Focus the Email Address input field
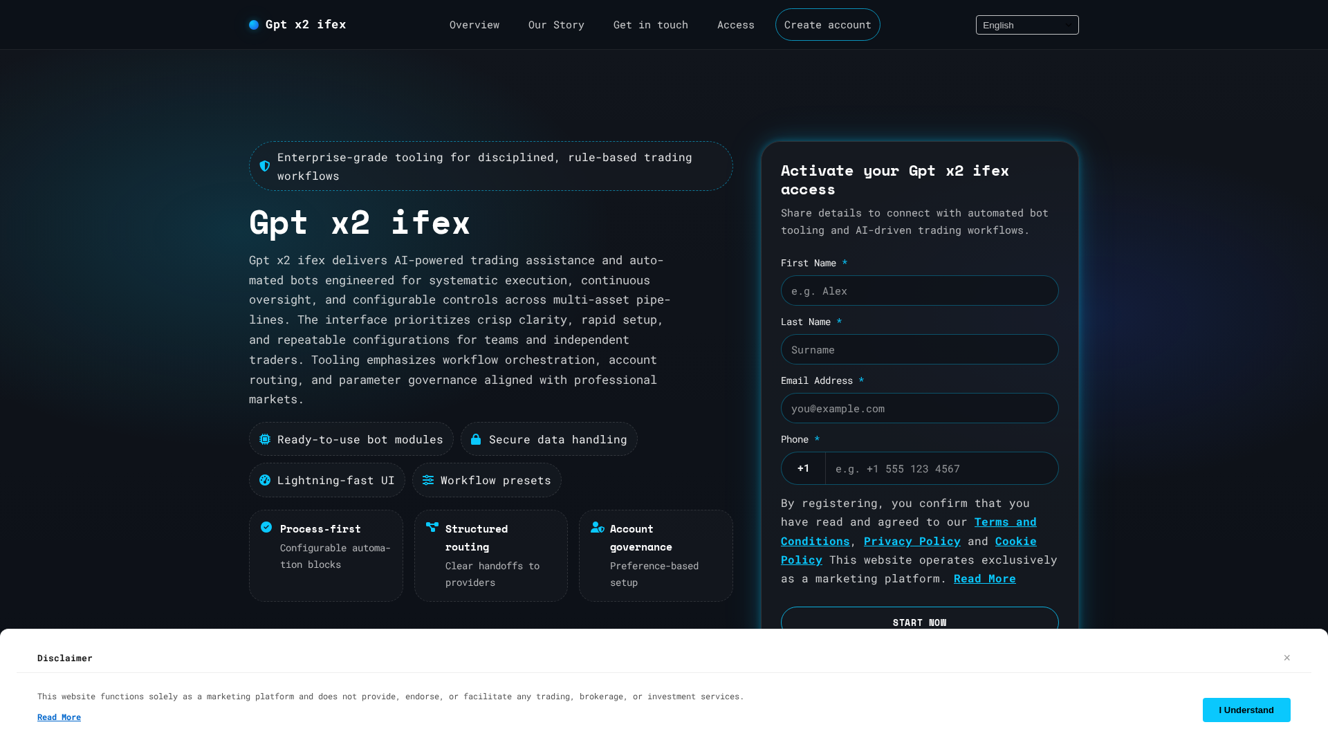The image size is (1328, 747). pos(920,408)
